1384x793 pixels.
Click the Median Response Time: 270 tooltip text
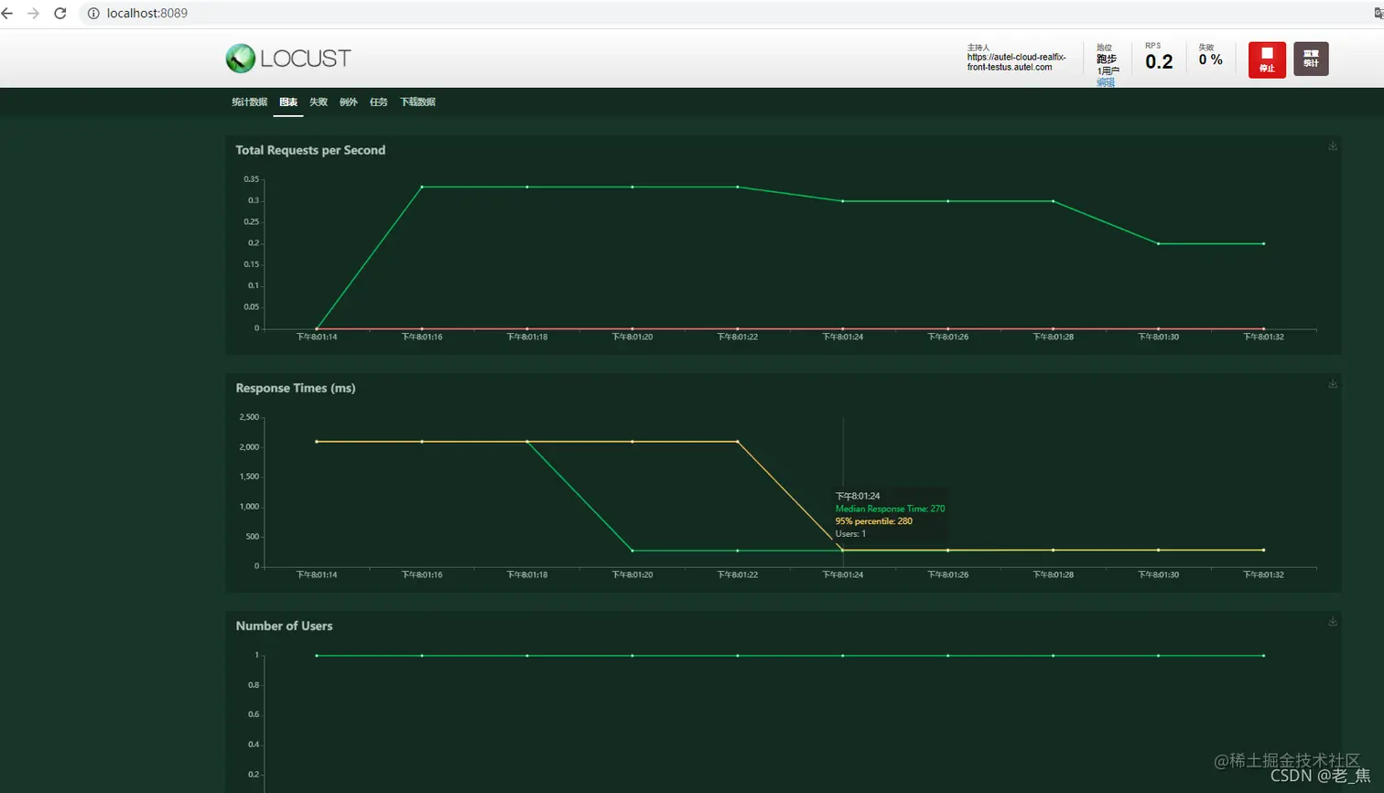click(890, 509)
